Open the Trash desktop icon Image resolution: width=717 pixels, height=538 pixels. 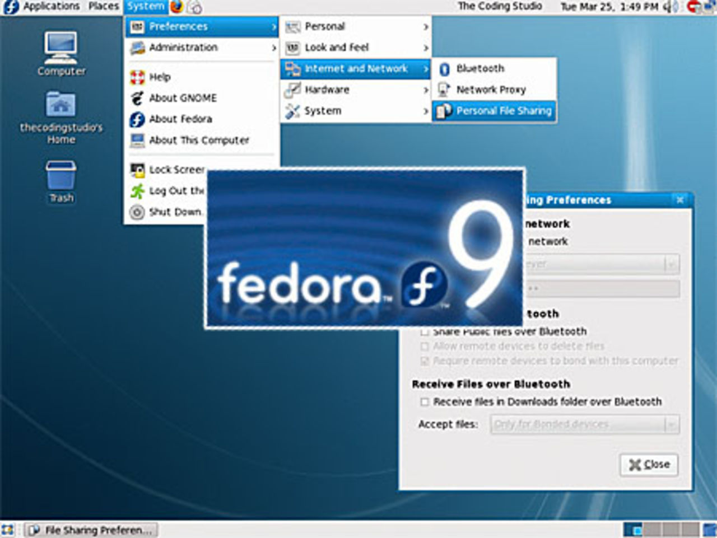coord(61,182)
